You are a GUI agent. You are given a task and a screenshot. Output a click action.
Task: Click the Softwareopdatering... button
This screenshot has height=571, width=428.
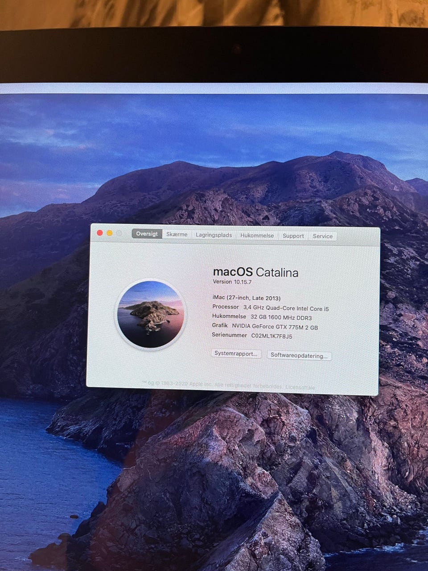[299, 356]
